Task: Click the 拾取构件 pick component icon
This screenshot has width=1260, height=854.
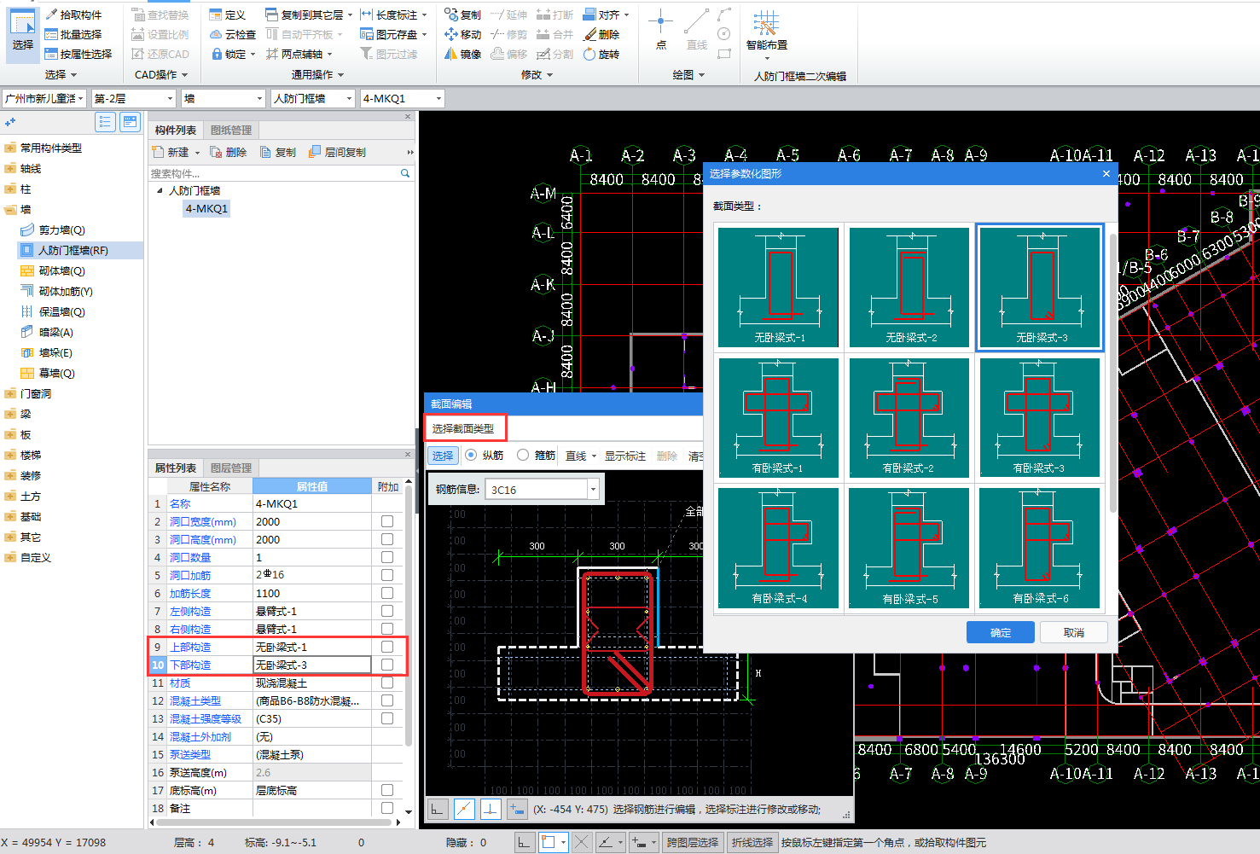Action: [x=52, y=15]
